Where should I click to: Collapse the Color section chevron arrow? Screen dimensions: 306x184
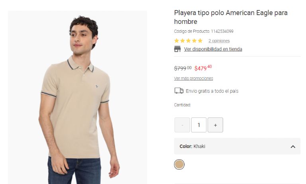(x=293, y=147)
